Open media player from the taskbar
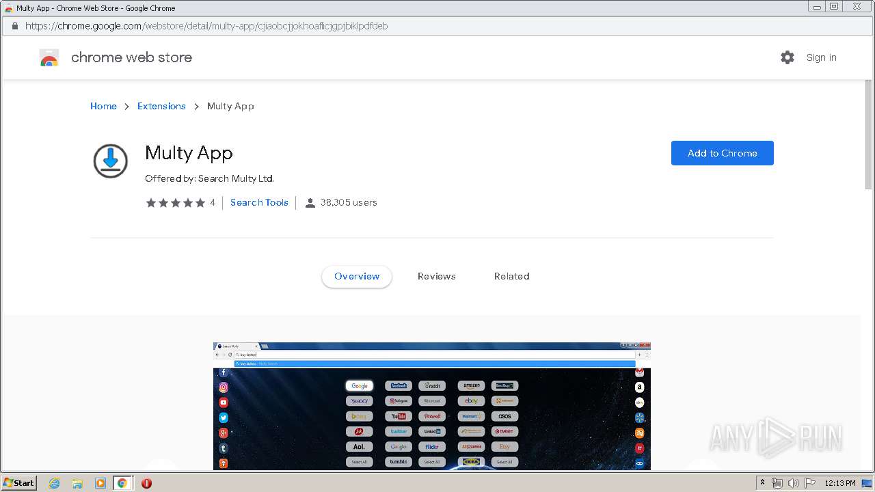Image resolution: width=875 pixels, height=492 pixels. 100,483
